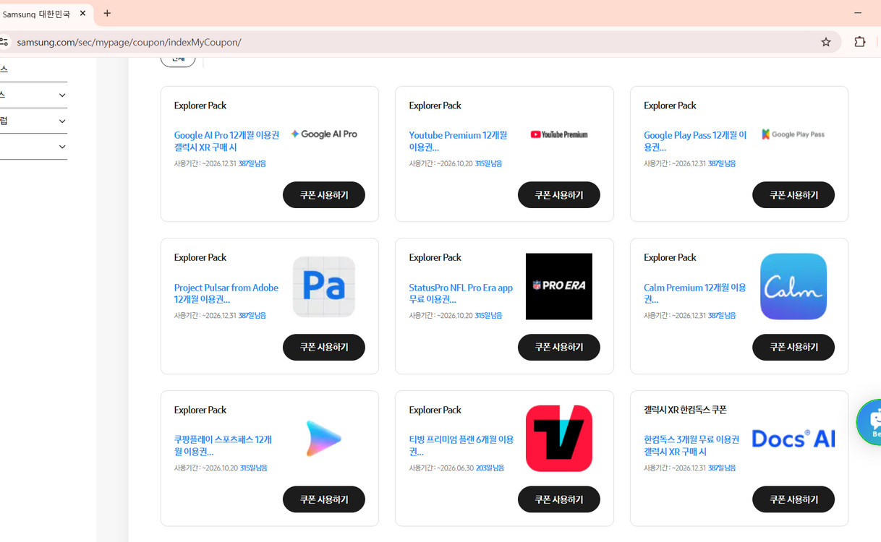Click the address bar URL field

(362, 42)
